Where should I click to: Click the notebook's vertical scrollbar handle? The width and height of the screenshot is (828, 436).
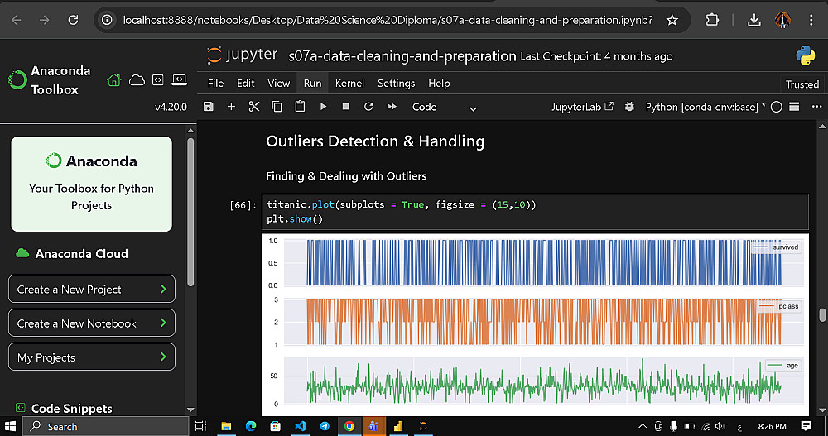[822, 315]
